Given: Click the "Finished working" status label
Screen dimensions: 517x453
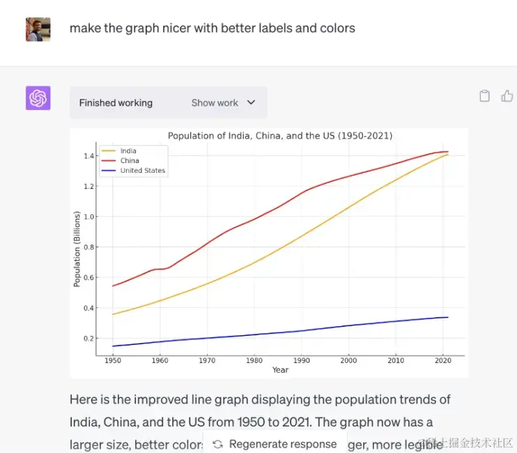Looking at the screenshot, I should tap(116, 102).
